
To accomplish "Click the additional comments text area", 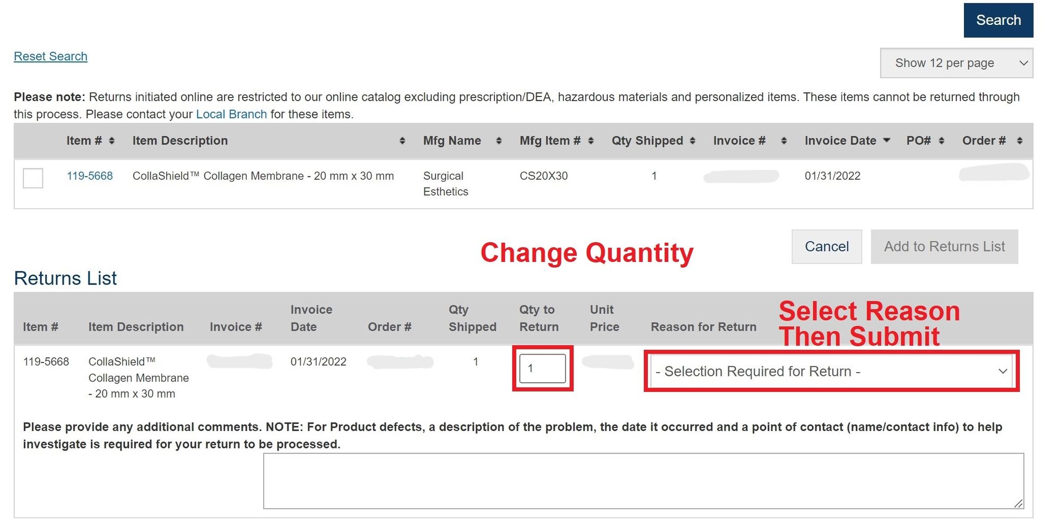I will pyautogui.click(x=643, y=481).
